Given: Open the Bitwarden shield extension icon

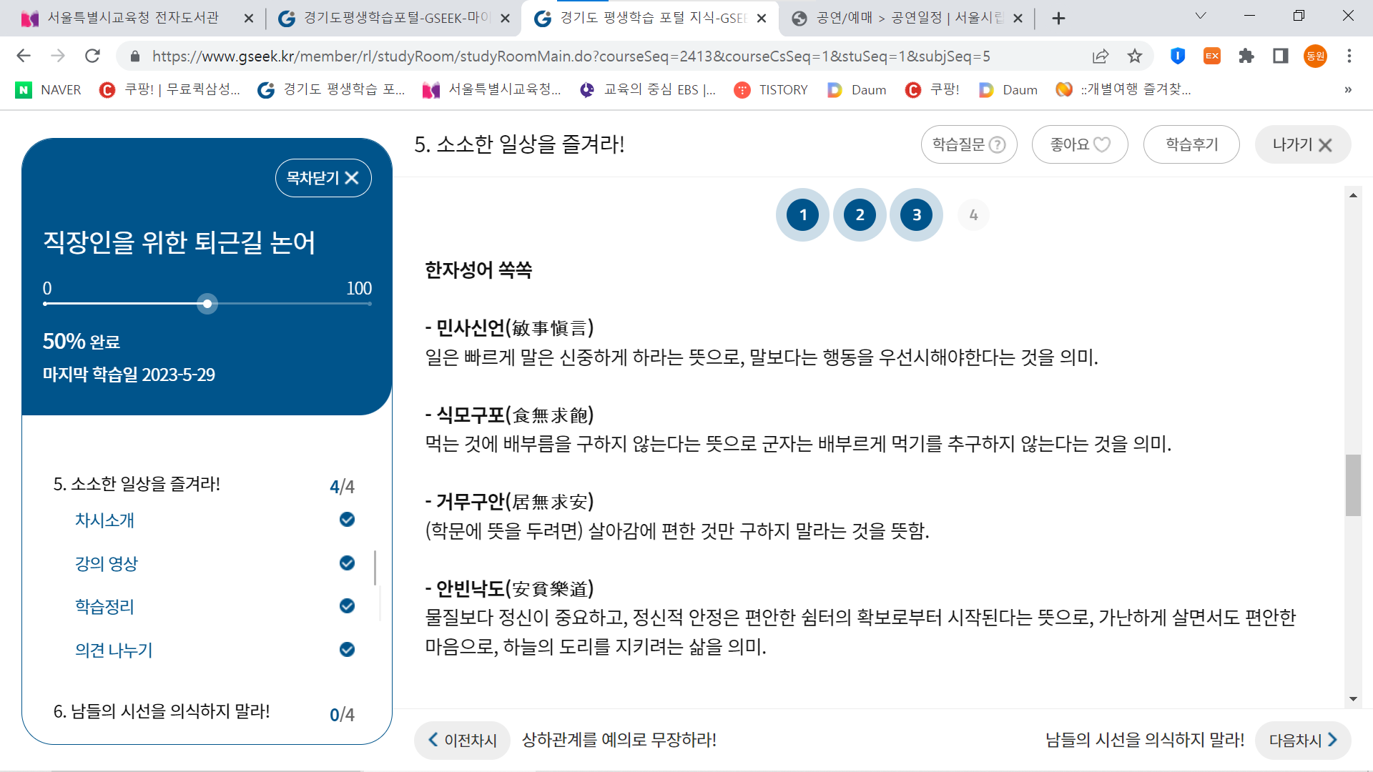Looking at the screenshot, I should (1178, 56).
